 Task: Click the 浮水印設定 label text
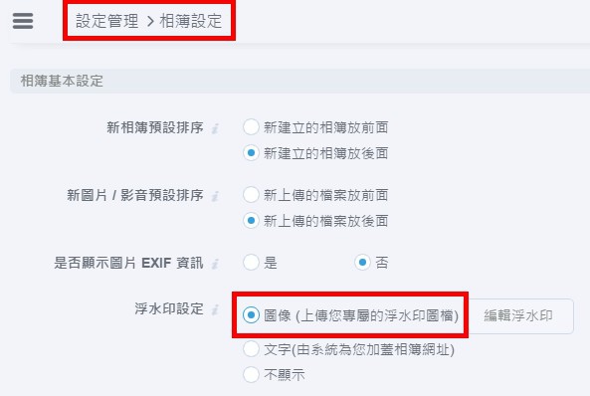[169, 308]
